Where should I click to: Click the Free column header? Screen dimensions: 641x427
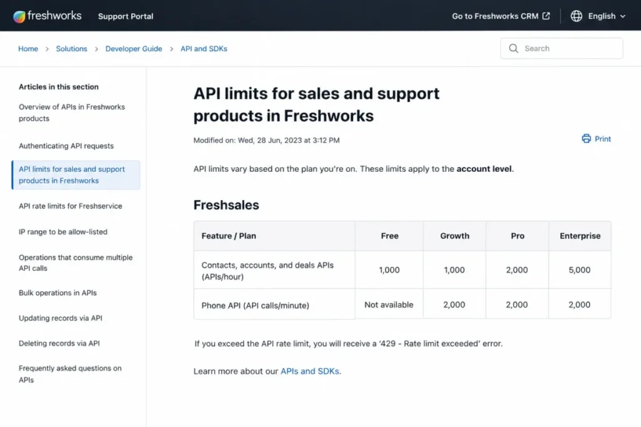[x=389, y=236]
